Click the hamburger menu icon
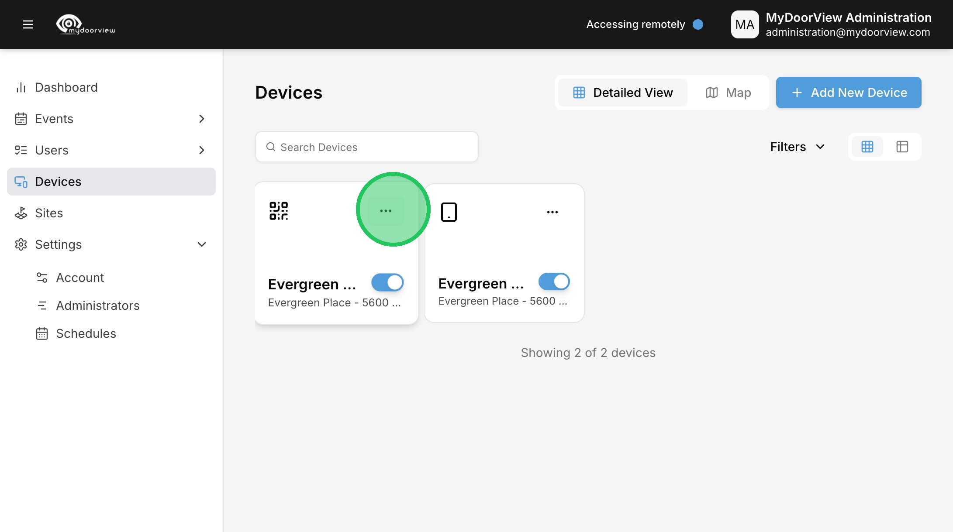 [28, 24]
